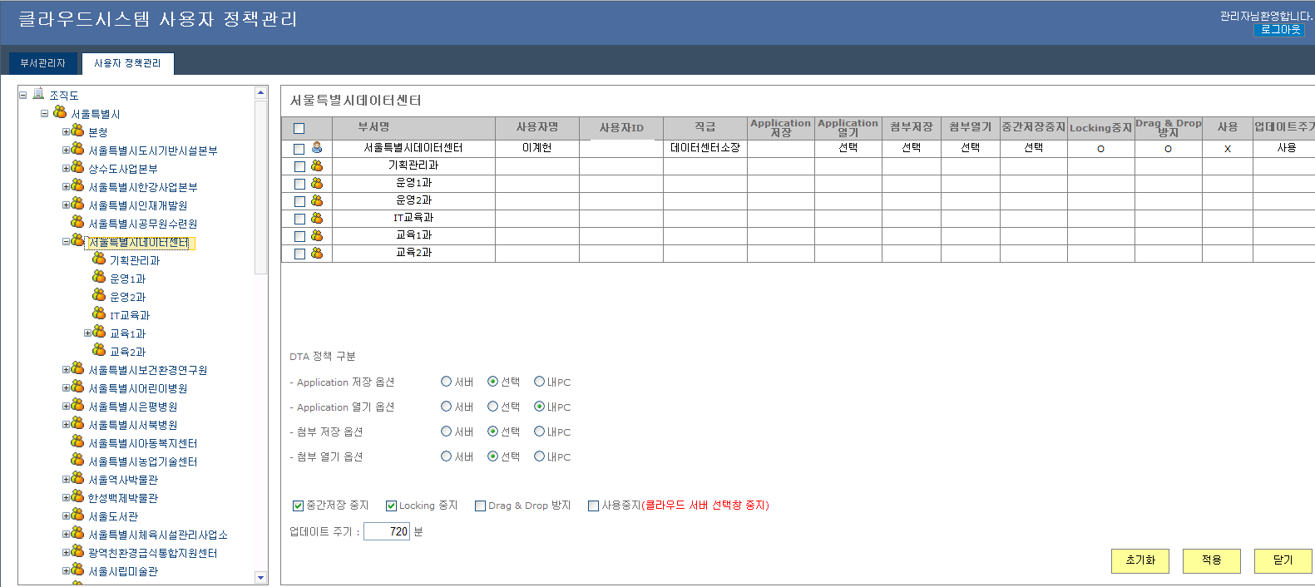The height and width of the screenshot is (587, 1315).
Task: Click the group icon next to 서울도서관
Action: (77, 515)
